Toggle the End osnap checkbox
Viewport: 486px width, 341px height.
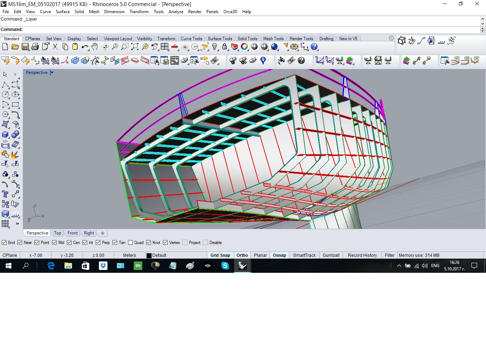(4, 243)
